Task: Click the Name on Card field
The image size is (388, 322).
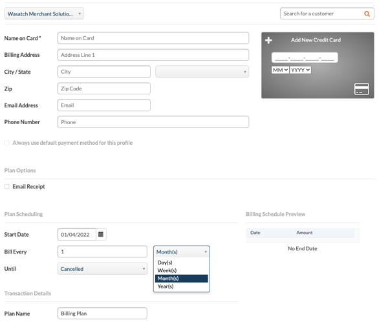Action: [153, 38]
